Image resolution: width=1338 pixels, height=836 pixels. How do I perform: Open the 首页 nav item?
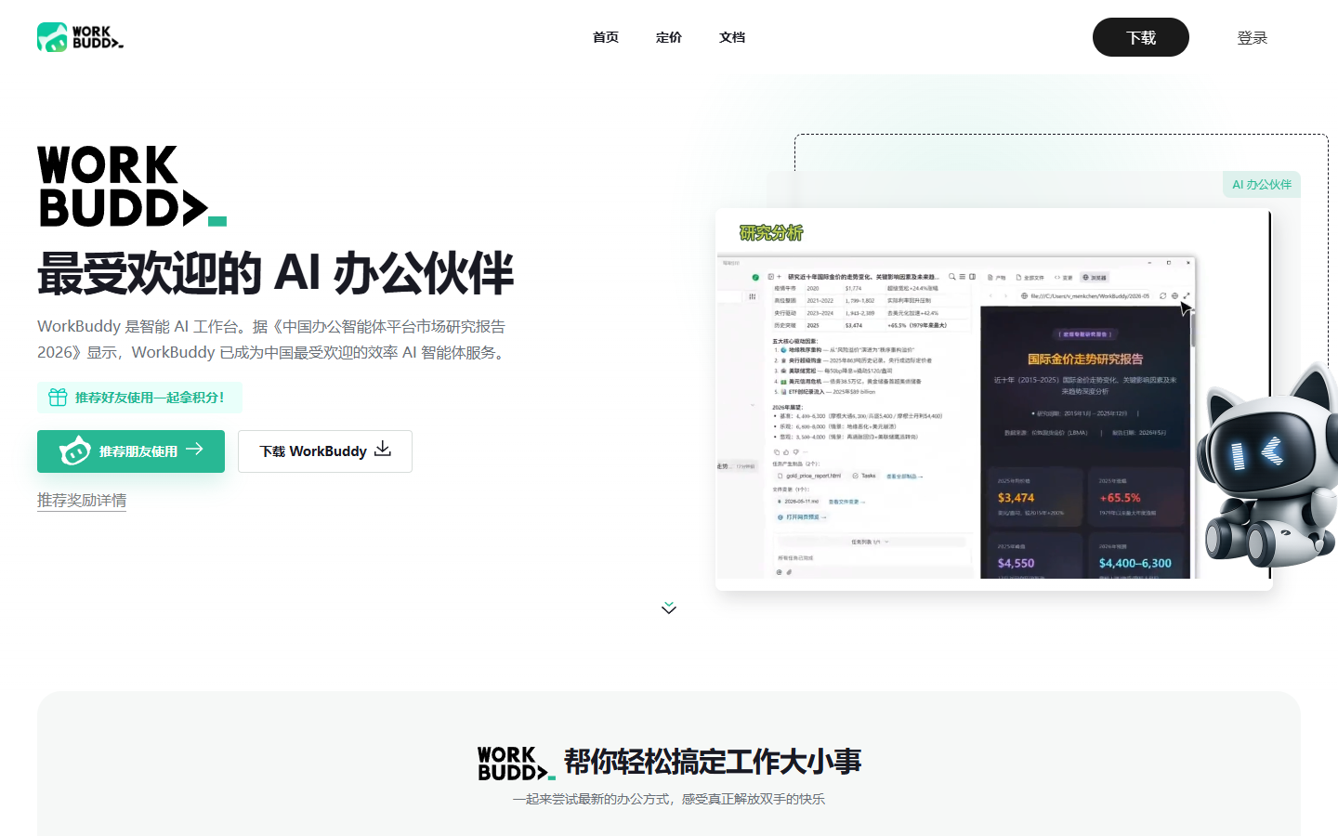[x=606, y=37]
